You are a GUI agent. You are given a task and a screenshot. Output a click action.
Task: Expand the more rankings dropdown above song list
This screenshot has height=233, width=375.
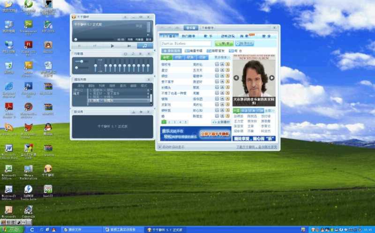(x=222, y=57)
